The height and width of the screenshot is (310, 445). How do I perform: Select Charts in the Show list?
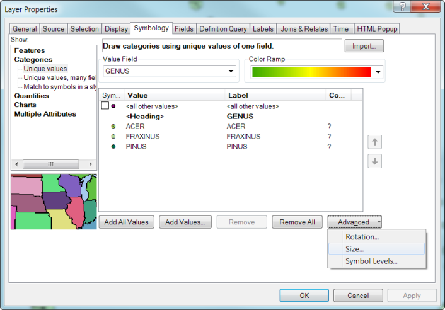tap(25, 105)
